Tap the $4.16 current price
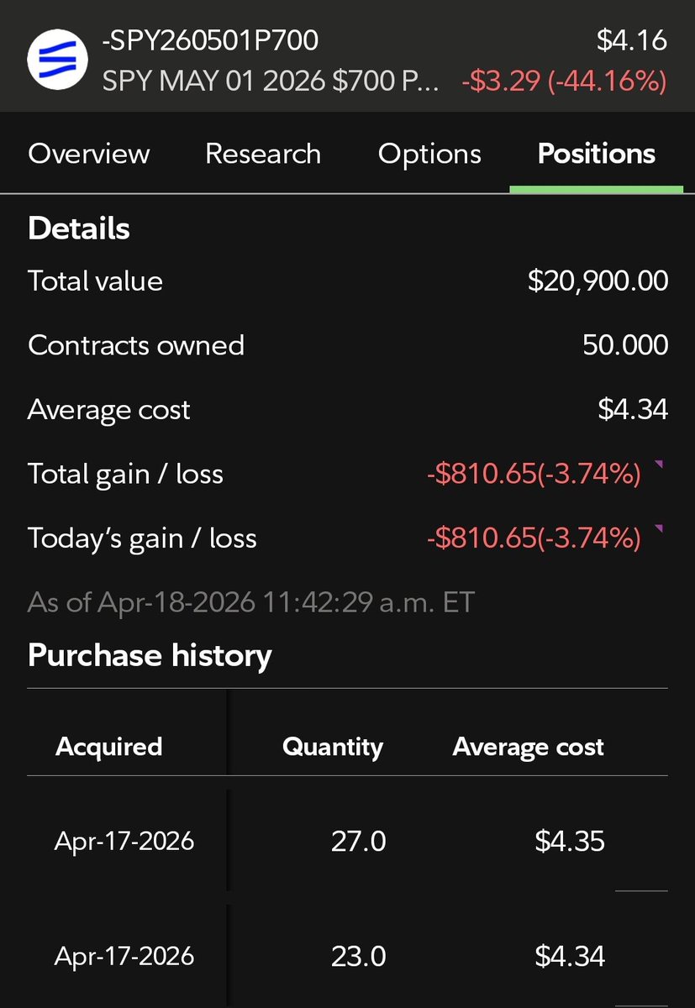This screenshot has height=1008, width=695. click(632, 40)
